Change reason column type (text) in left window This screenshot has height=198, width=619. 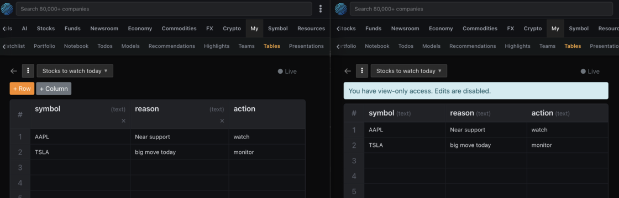pos(217,109)
